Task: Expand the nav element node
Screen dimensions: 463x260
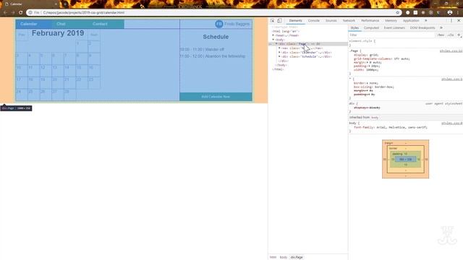Action: point(280,48)
